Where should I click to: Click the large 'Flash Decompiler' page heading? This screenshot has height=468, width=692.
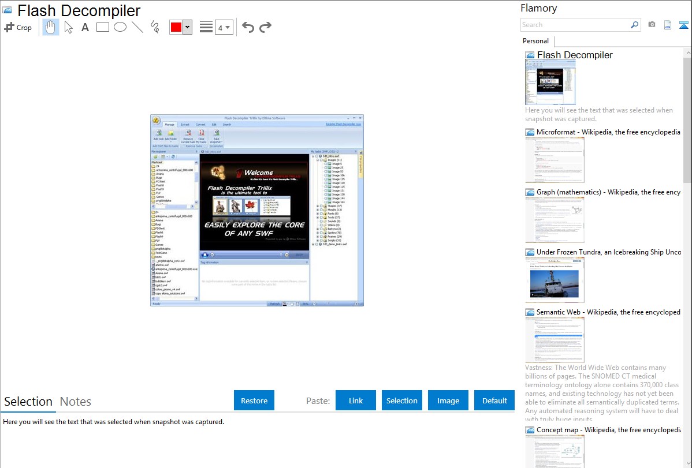(79, 10)
